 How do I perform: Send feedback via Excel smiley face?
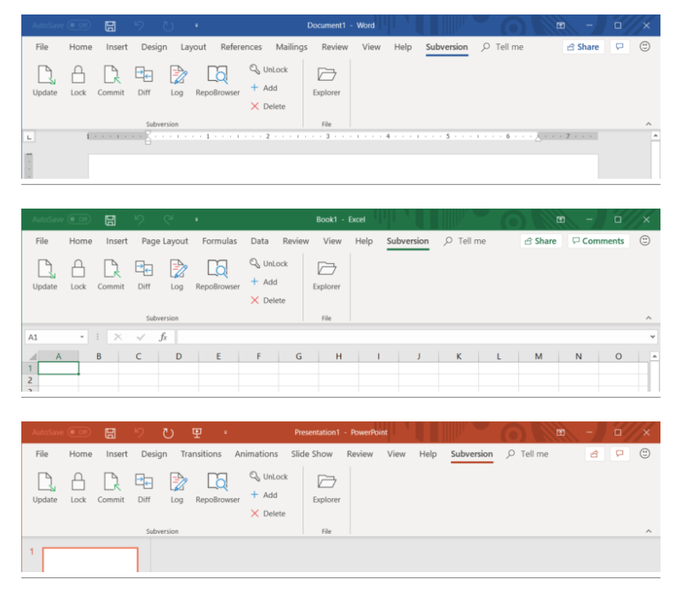click(645, 241)
